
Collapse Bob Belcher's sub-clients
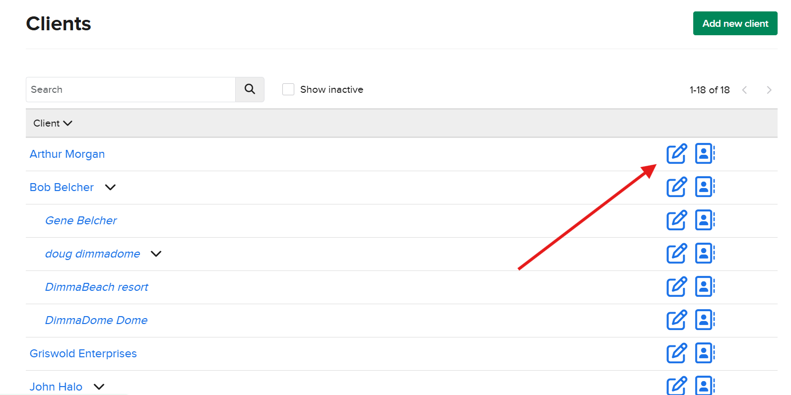click(x=110, y=188)
